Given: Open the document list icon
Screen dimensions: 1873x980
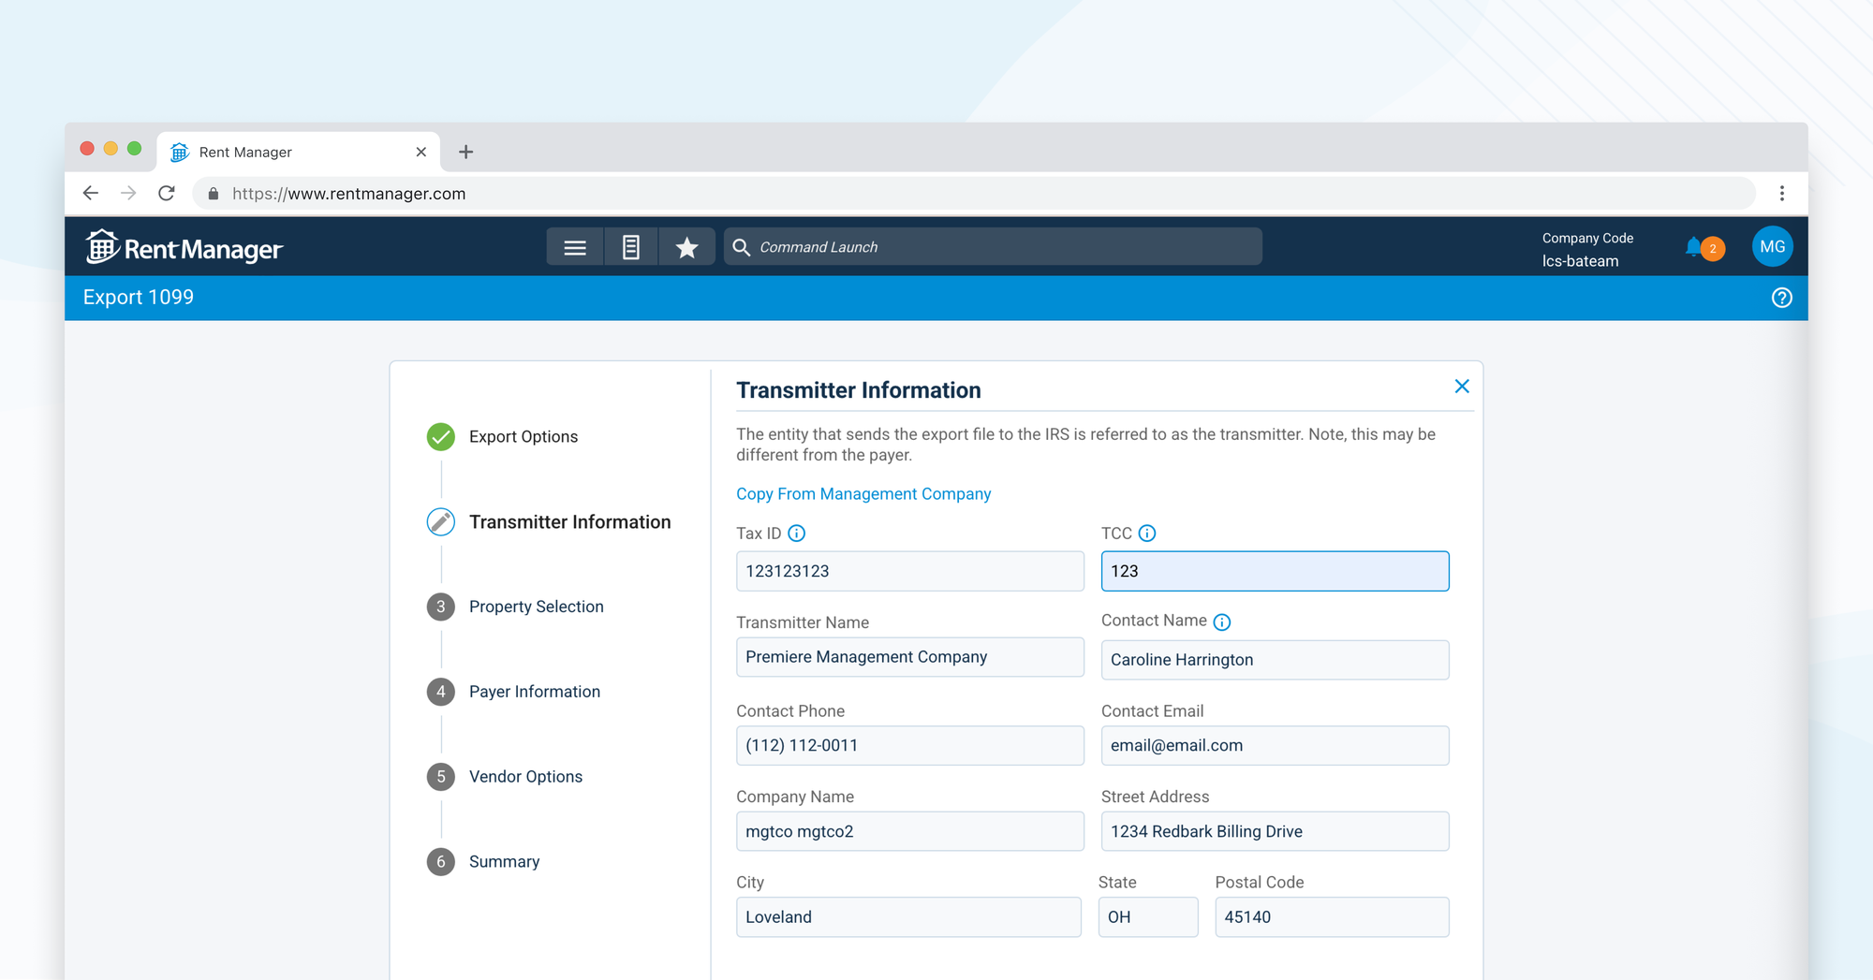Looking at the screenshot, I should (x=631, y=247).
